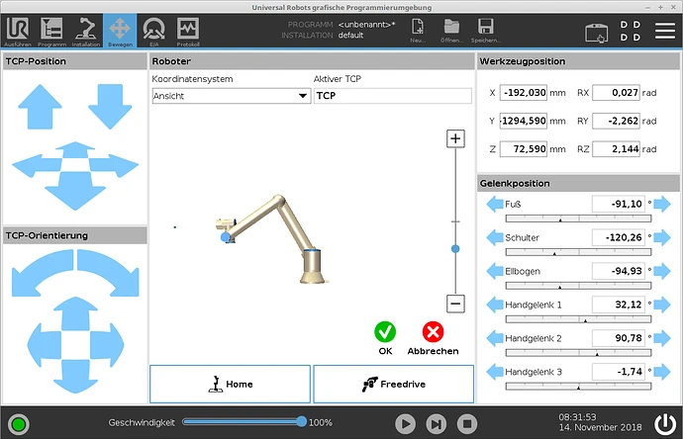The height and width of the screenshot is (439, 683).
Task: Confirm with the OK checkmark
Action: (385, 332)
